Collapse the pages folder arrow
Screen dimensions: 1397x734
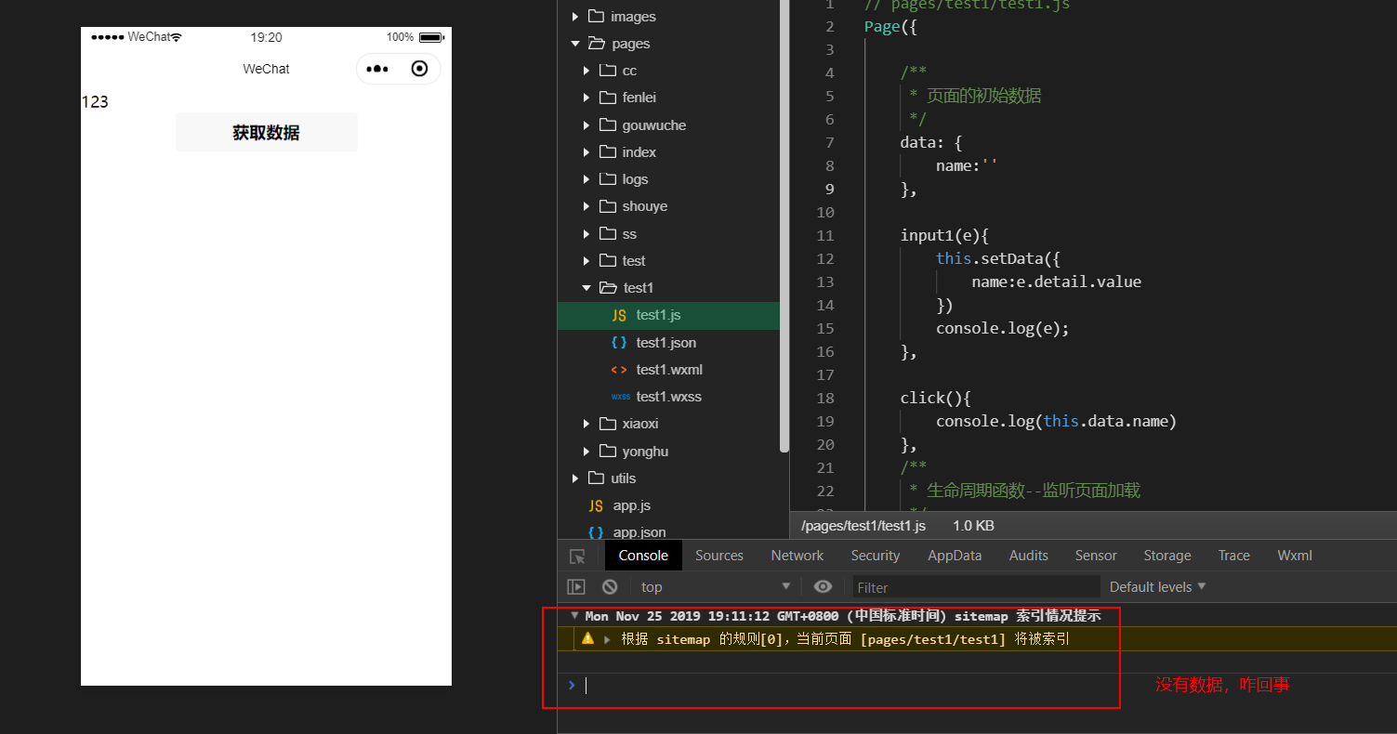[575, 44]
